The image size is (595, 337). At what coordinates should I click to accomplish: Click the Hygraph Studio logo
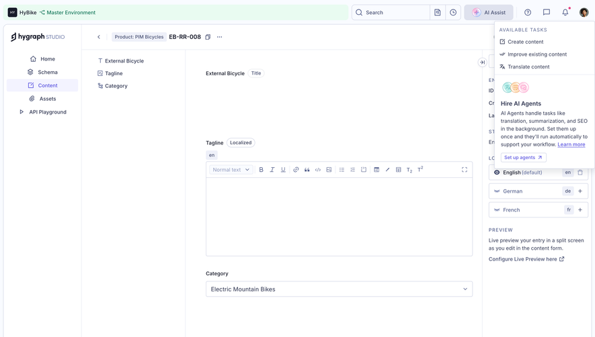[x=38, y=37]
